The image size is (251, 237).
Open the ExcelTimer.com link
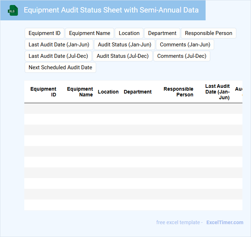[x=225, y=222]
